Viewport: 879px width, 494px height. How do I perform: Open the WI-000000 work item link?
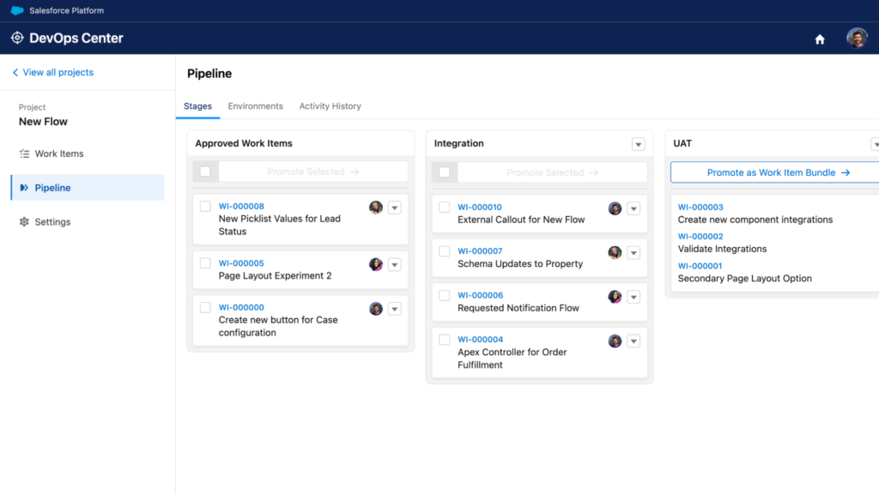(241, 308)
